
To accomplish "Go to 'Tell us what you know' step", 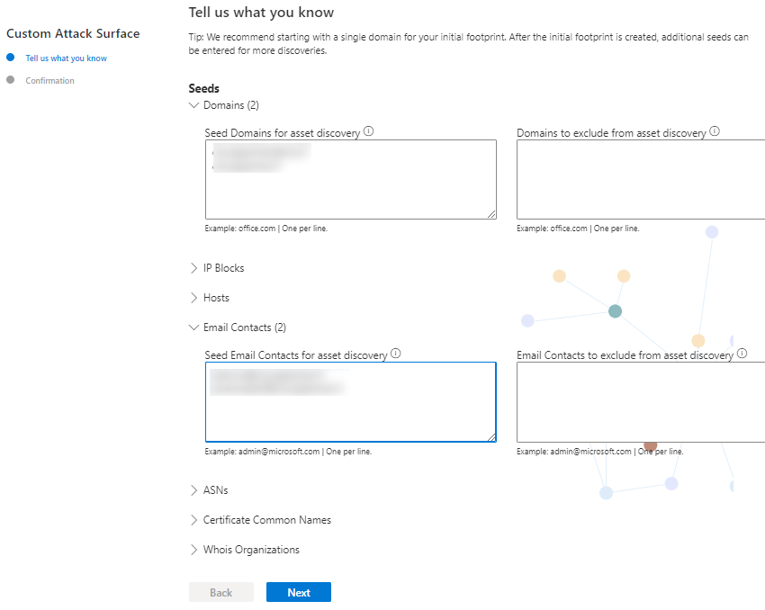I will [66, 58].
